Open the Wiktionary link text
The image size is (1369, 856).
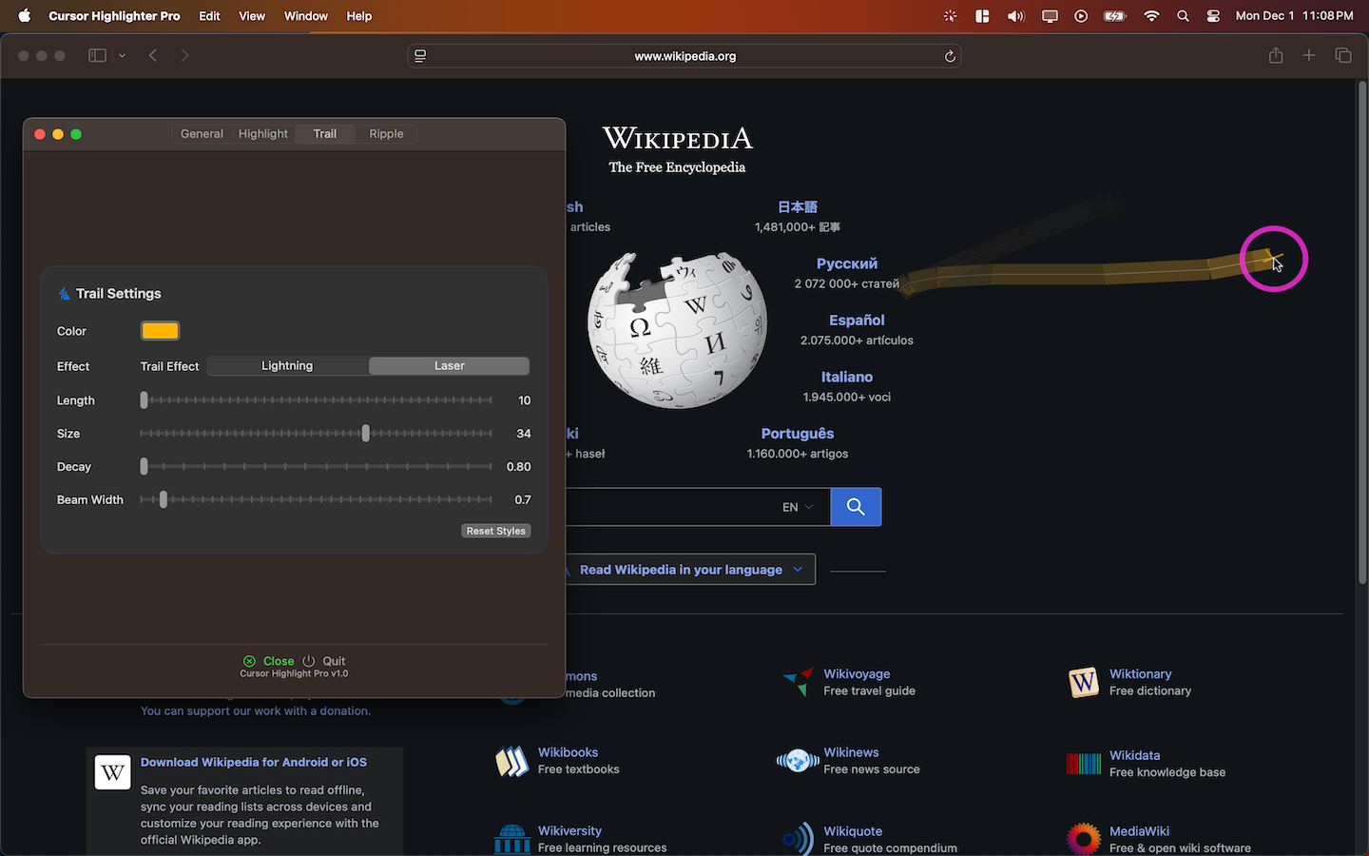(x=1140, y=673)
